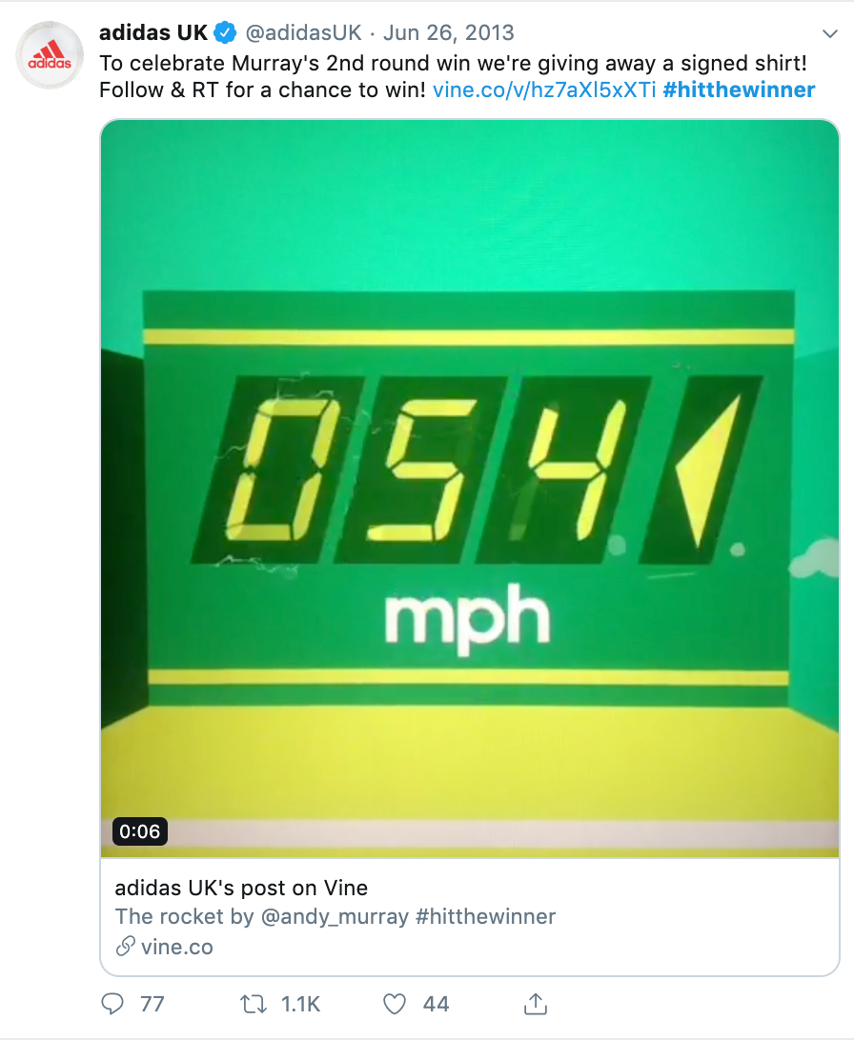Click the blue verified badge
Image resolution: width=854 pixels, height=1040 pixels.
(225, 33)
